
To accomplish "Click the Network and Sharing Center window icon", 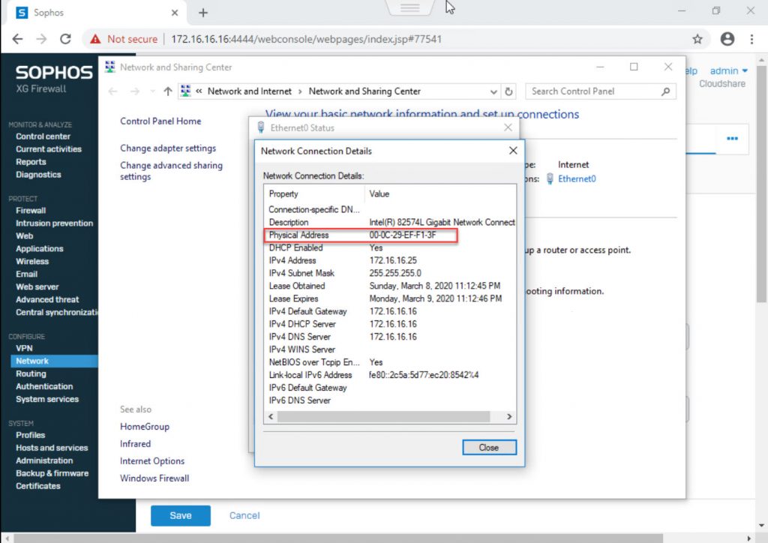I will point(110,67).
